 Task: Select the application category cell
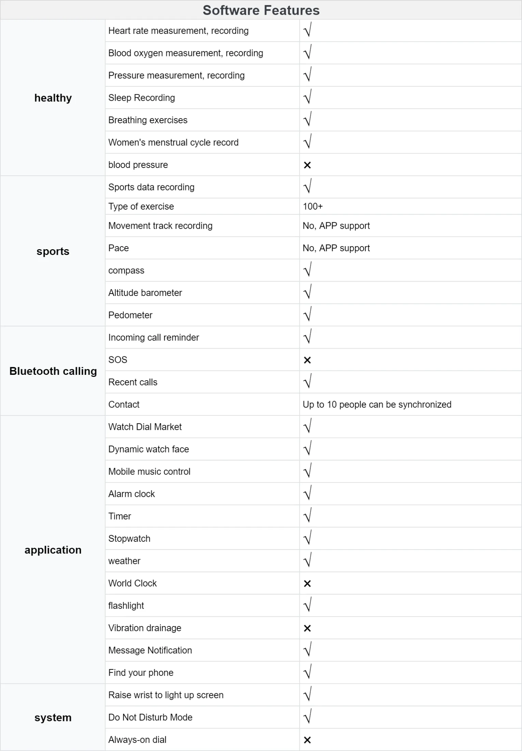(x=53, y=550)
